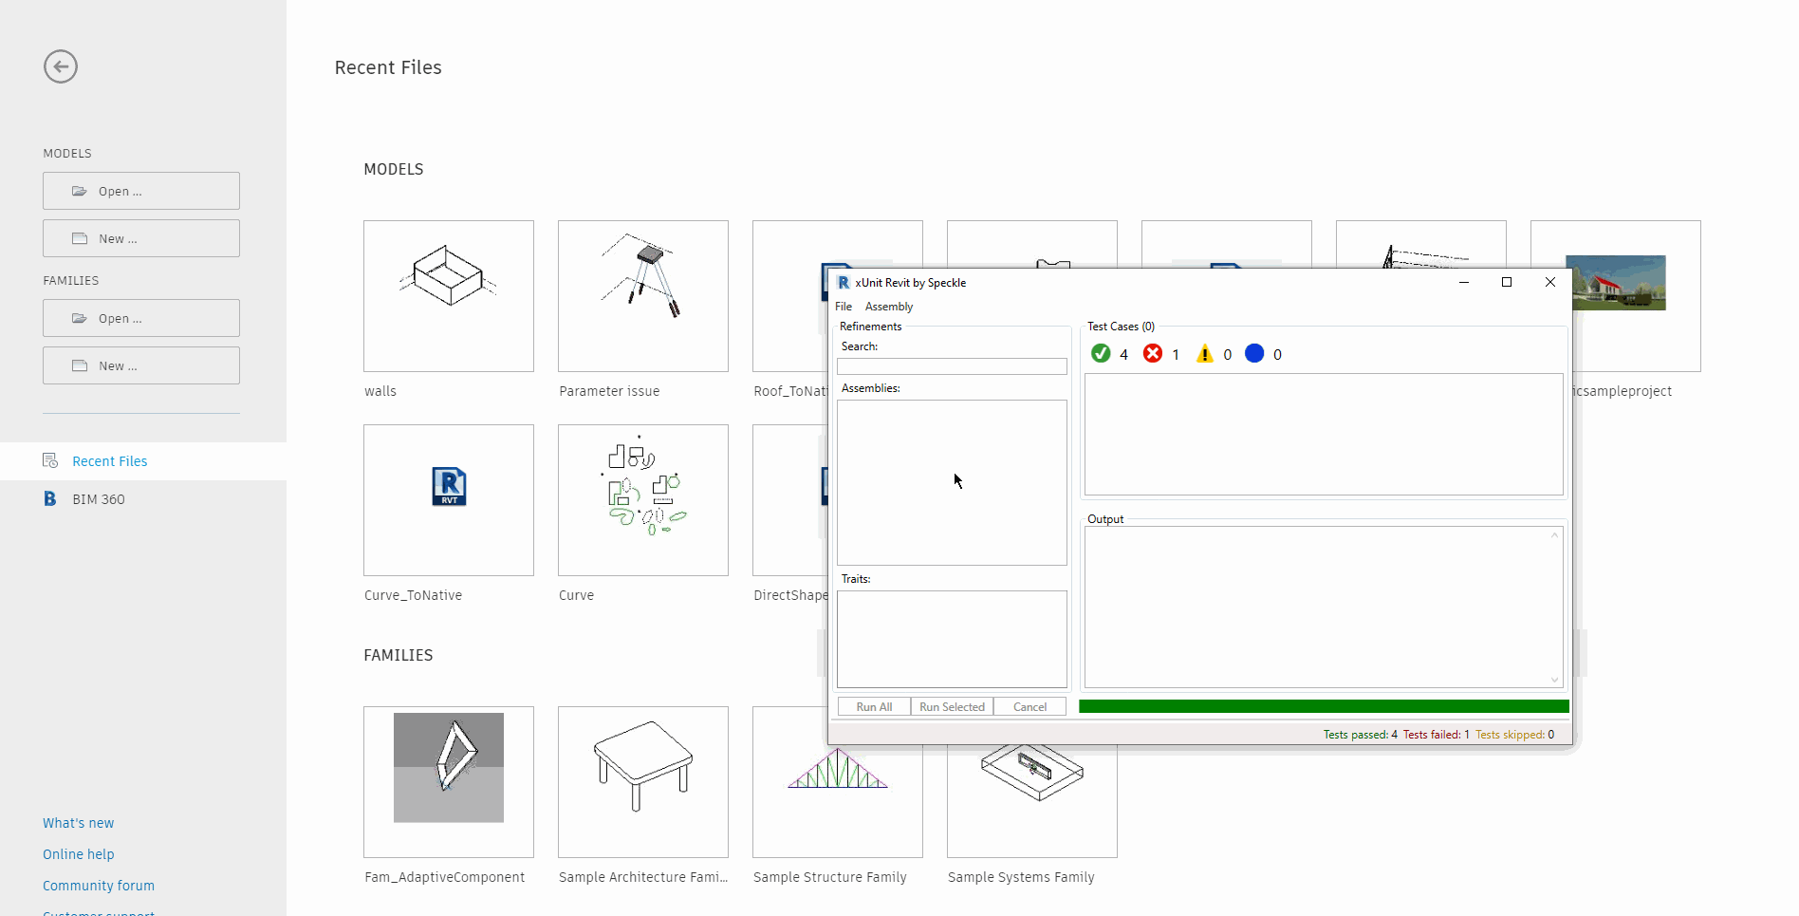Open the Assembly menu
Screen dimensions: 1799x916
click(x=888, y=307)
